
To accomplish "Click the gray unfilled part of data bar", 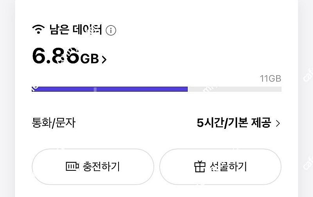I will (235, 89).
